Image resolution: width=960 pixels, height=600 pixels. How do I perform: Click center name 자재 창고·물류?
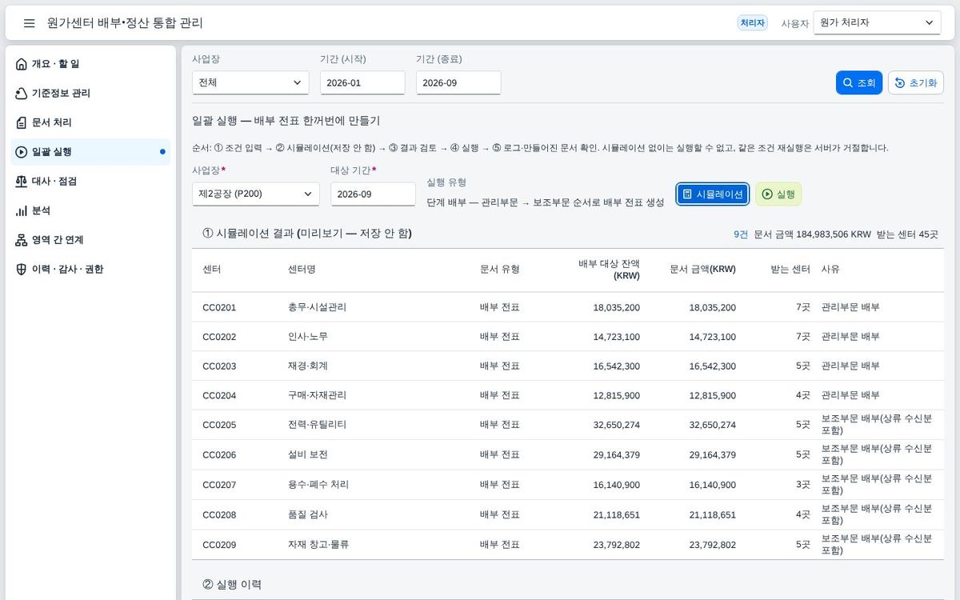318,545
